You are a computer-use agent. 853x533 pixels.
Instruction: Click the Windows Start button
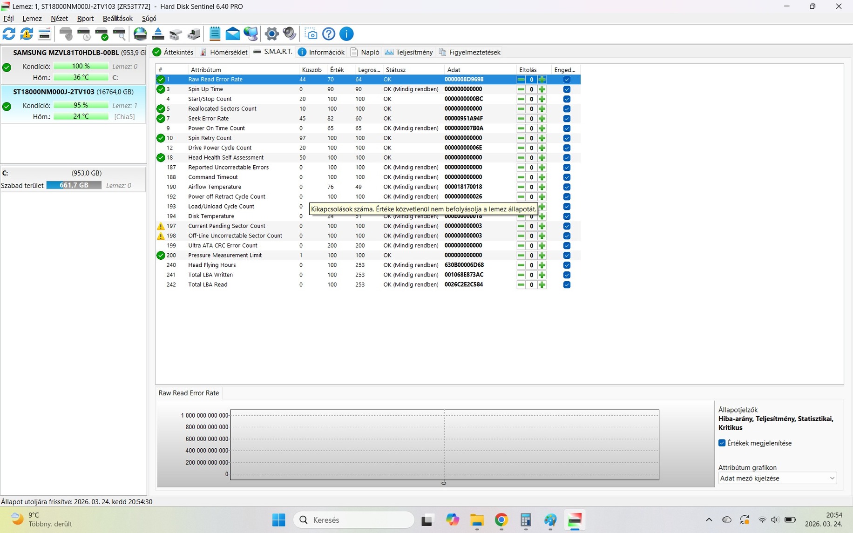pyautogui.click(x=279, y=520)
